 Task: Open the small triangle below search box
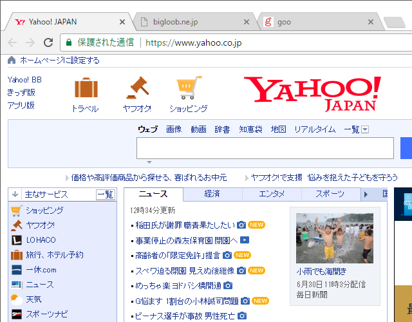coord(149,162)
